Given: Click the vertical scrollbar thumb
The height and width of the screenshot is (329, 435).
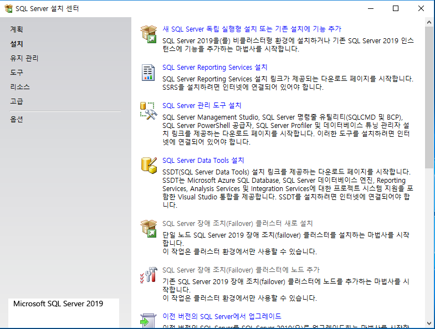Looking at the screenshot, I should (x=429, y=97).
